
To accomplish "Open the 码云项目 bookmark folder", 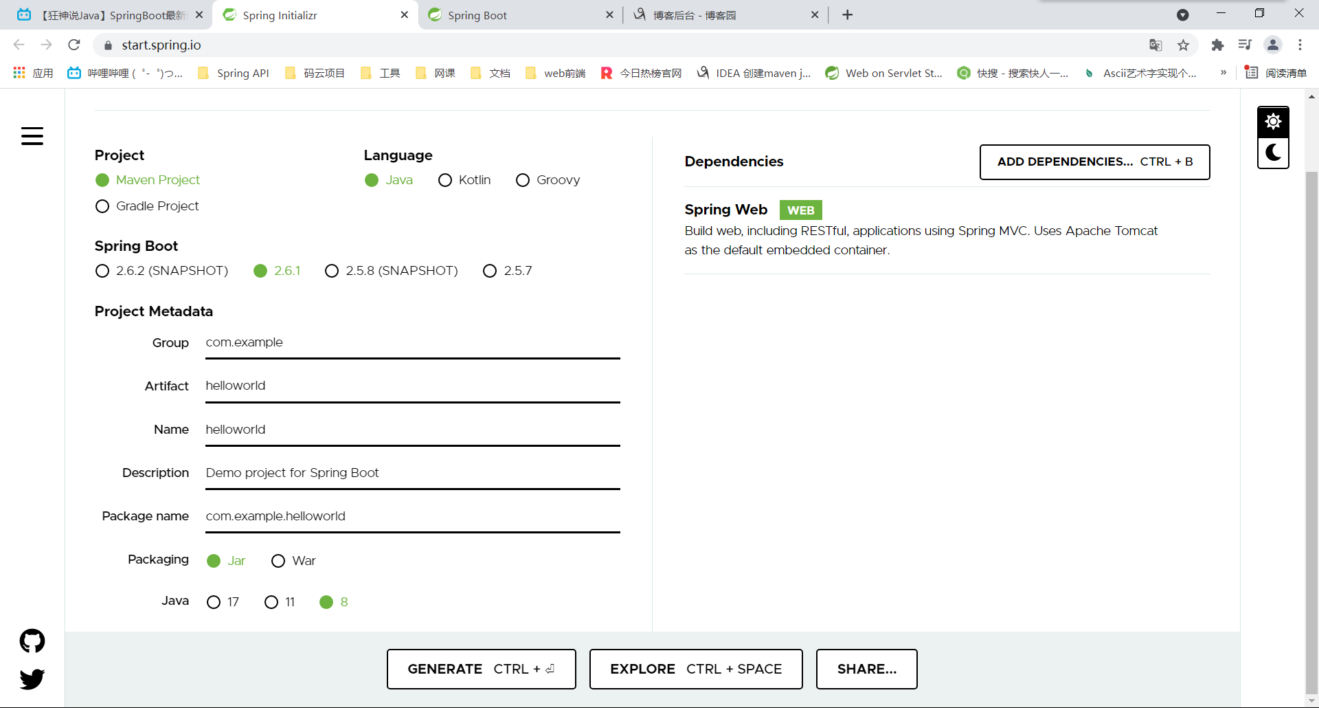I will pos(315,73).
